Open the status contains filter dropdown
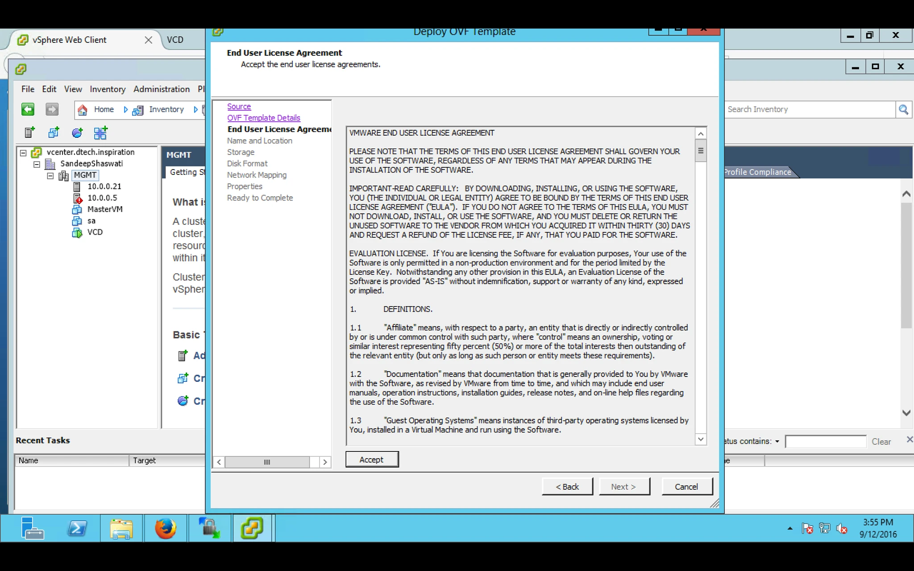Image resolution: width=914 pixels, height=571 pixels. coord(777,442)
